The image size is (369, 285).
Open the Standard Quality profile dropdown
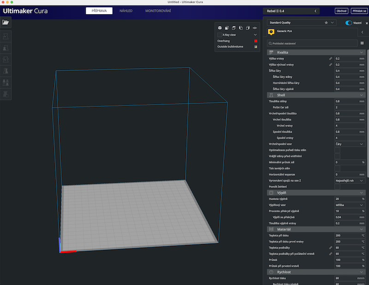pos(302,22)
